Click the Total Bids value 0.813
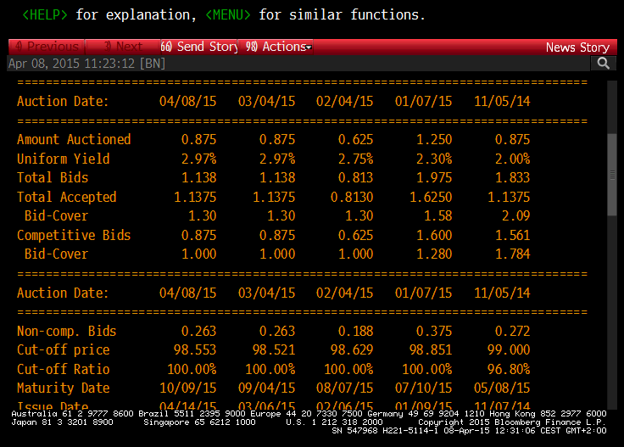 click(356, 177)
